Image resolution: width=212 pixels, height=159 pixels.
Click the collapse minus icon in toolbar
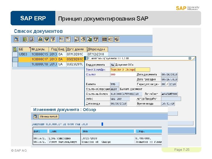tap(68, 39)
